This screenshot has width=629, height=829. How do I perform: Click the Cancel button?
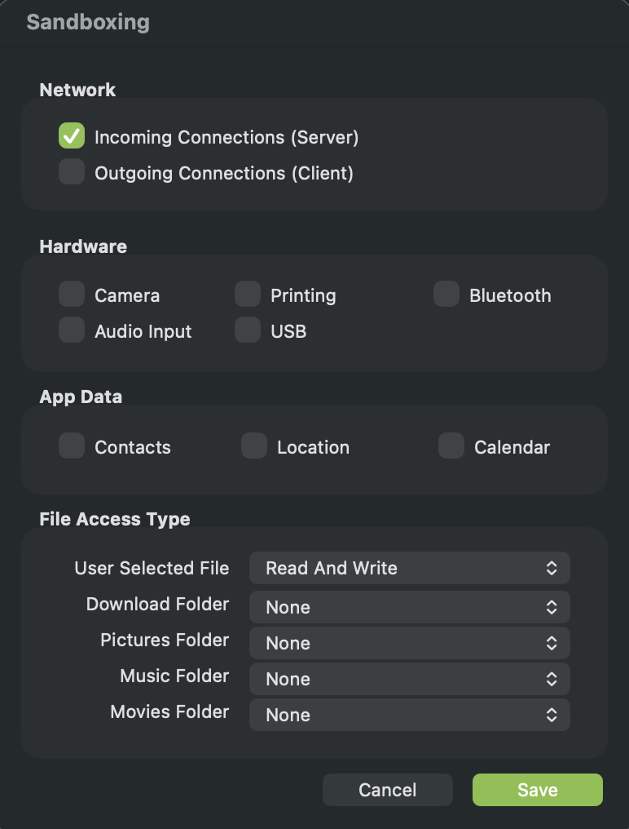click(x=388, y=790)
